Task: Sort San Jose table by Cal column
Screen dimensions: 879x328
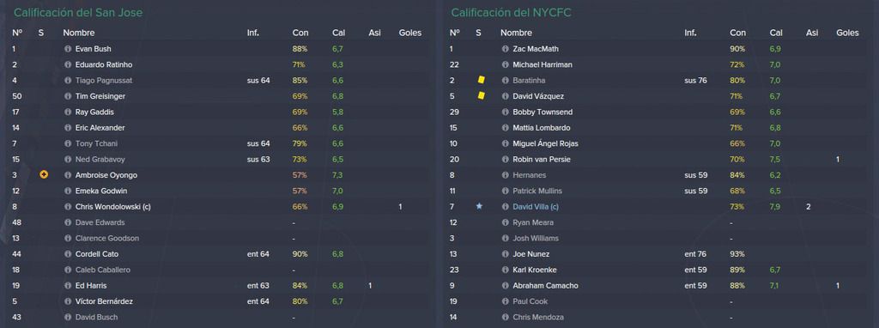Action: coord(338,33)
